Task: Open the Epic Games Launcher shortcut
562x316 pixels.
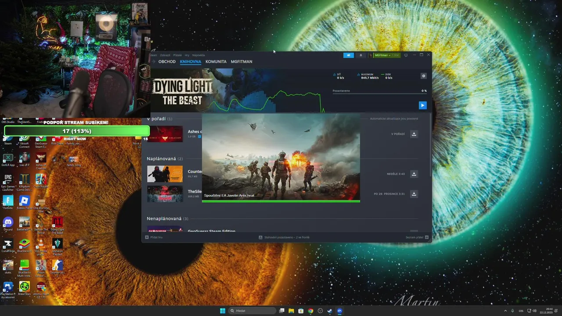Action: click(x=8, y=182)
